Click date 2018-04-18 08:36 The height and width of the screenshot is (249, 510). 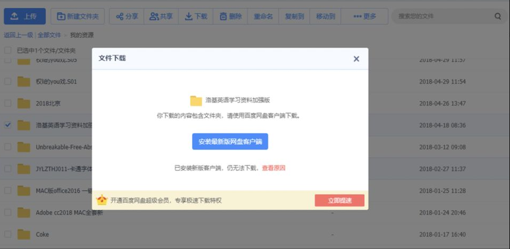443,125
